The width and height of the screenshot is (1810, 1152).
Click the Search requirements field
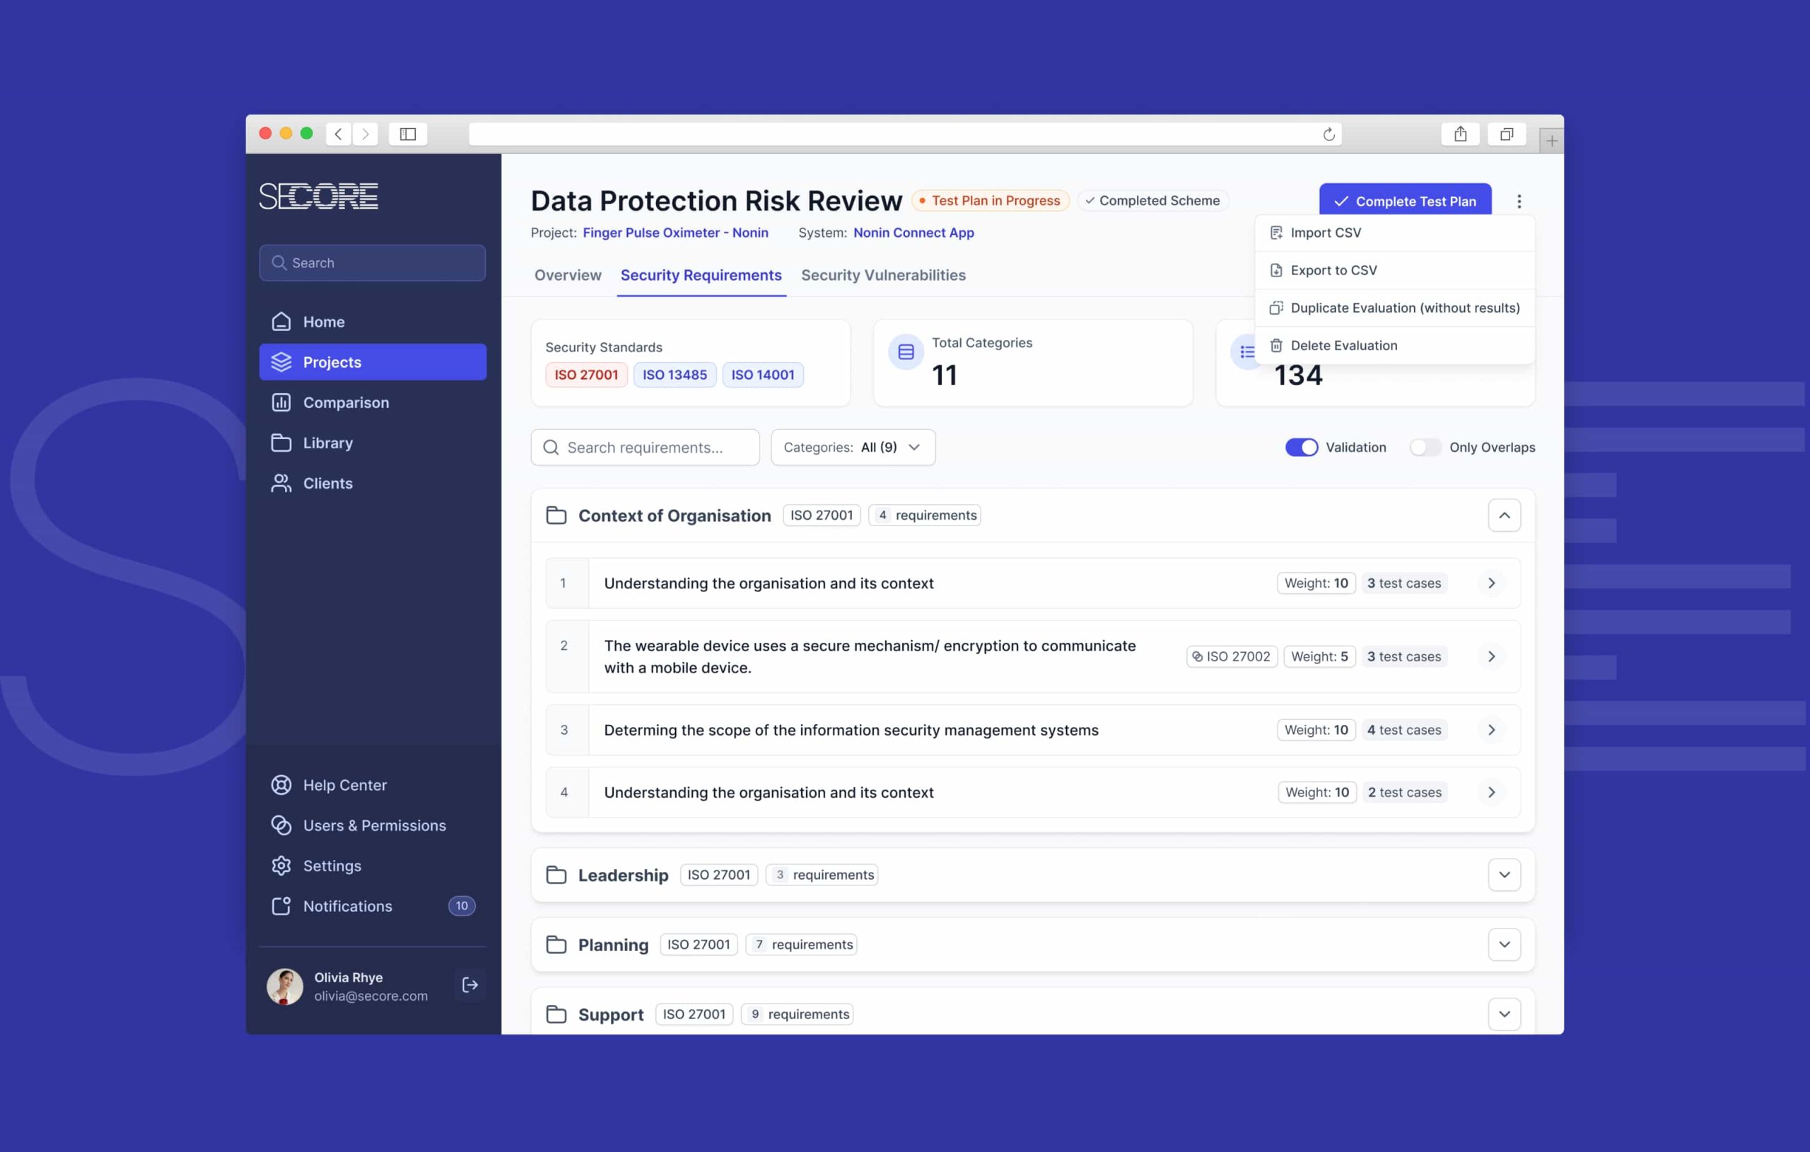point(645,448)
